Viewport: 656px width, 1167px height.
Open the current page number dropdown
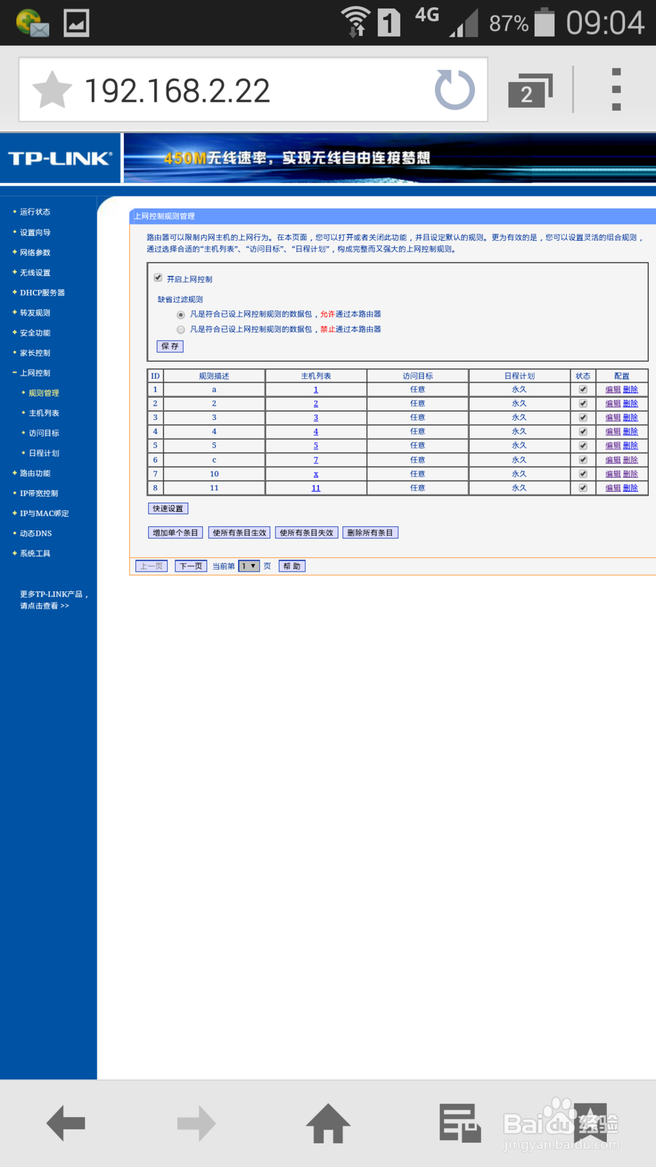(249, 566)
